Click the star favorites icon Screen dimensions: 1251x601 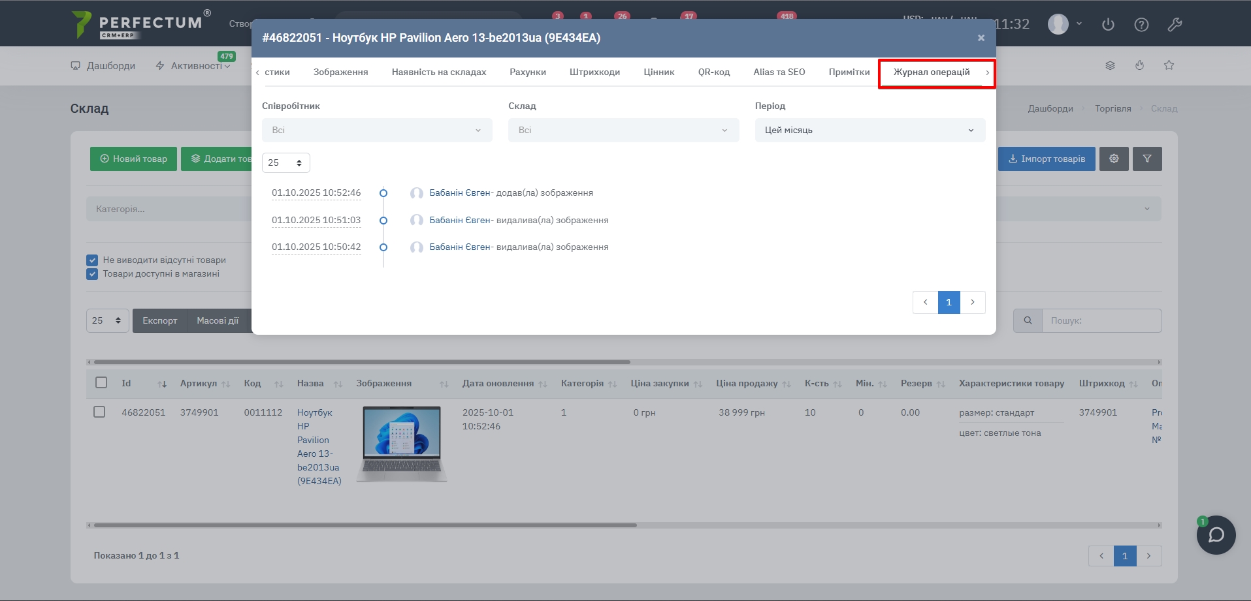1169,65
